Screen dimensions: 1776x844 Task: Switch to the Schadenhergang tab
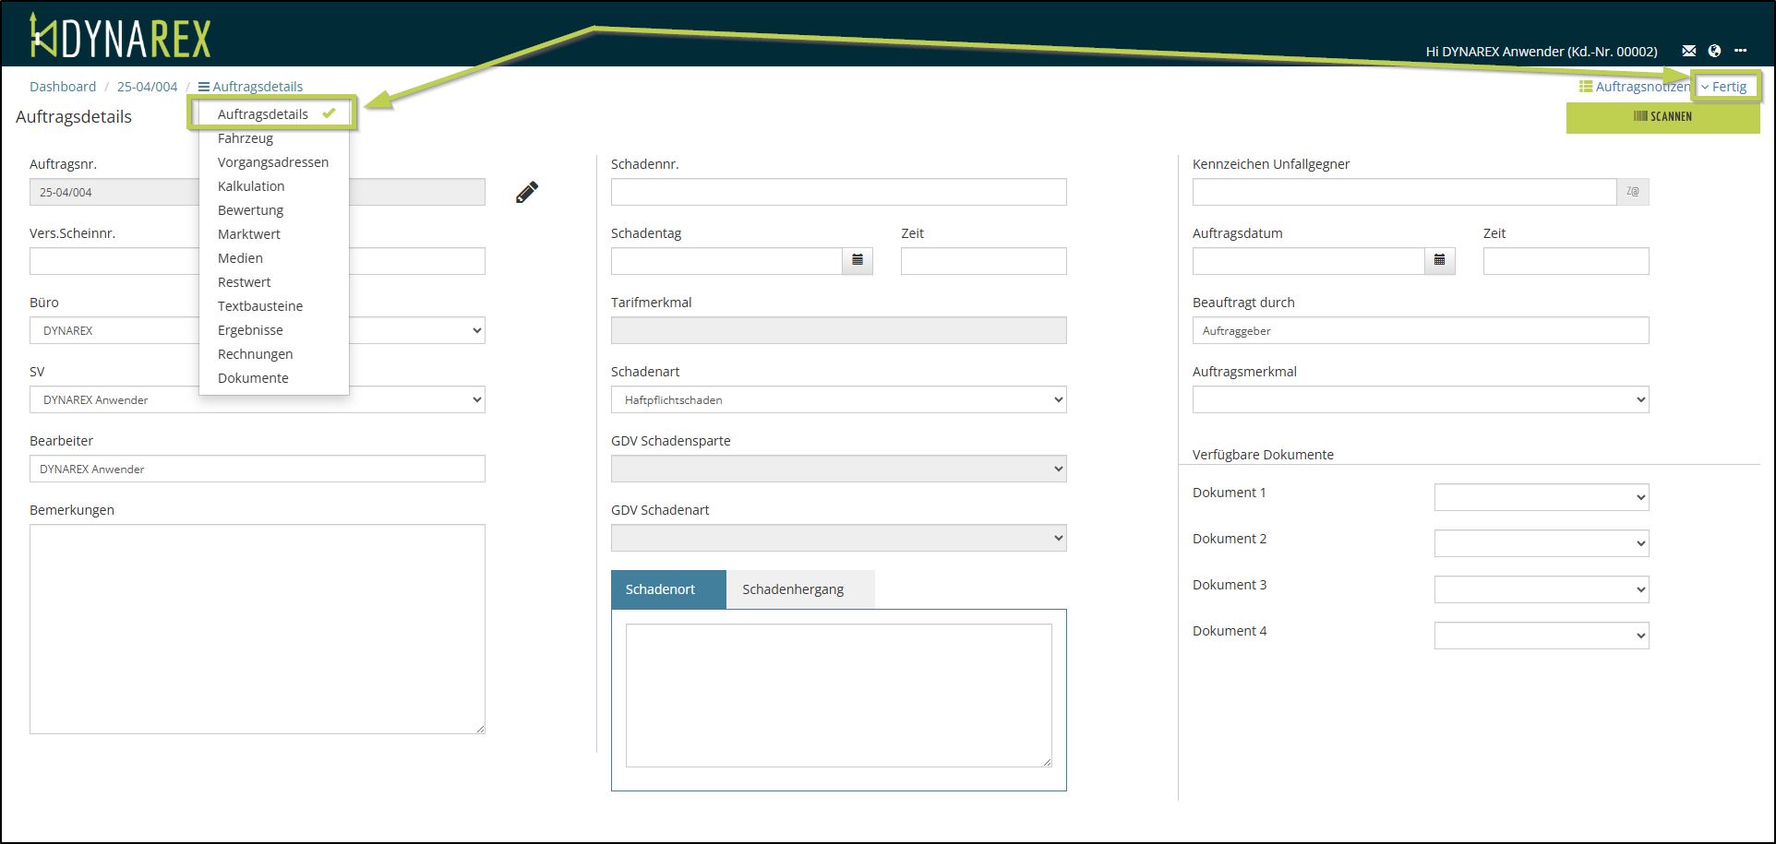(x=793, y=589)
